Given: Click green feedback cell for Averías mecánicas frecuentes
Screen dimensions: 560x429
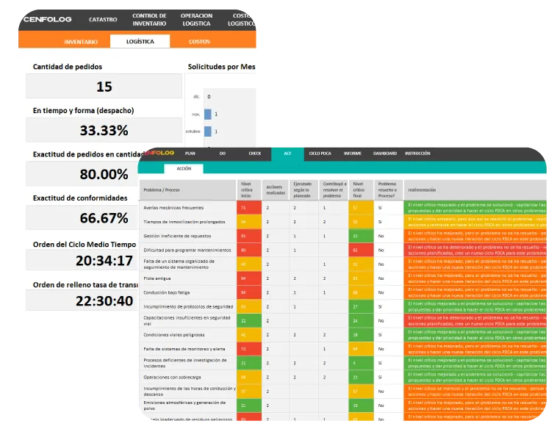Looking at the screenshot, I should [x=475, y=208].
